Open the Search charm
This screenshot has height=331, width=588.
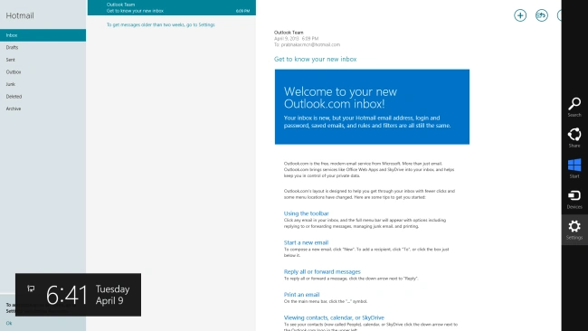pos(574,107)
